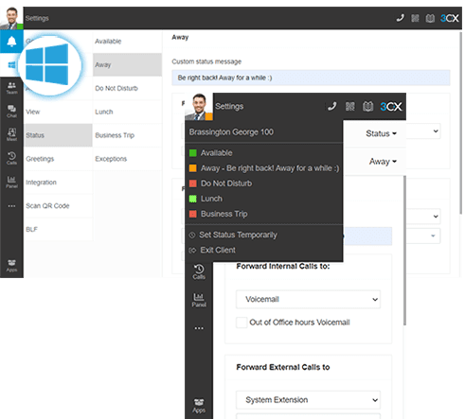Click the 3CX logo in front window header

click(391, 107)
